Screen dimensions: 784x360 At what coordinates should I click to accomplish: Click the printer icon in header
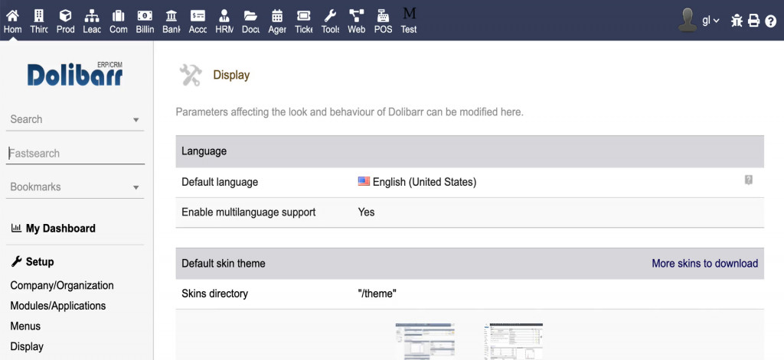(753, 21)
